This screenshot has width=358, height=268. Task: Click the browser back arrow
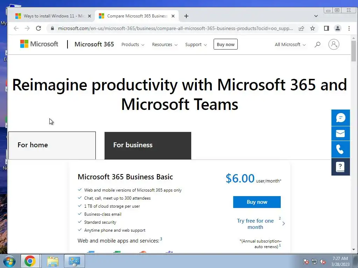click(x=16, y=28)
